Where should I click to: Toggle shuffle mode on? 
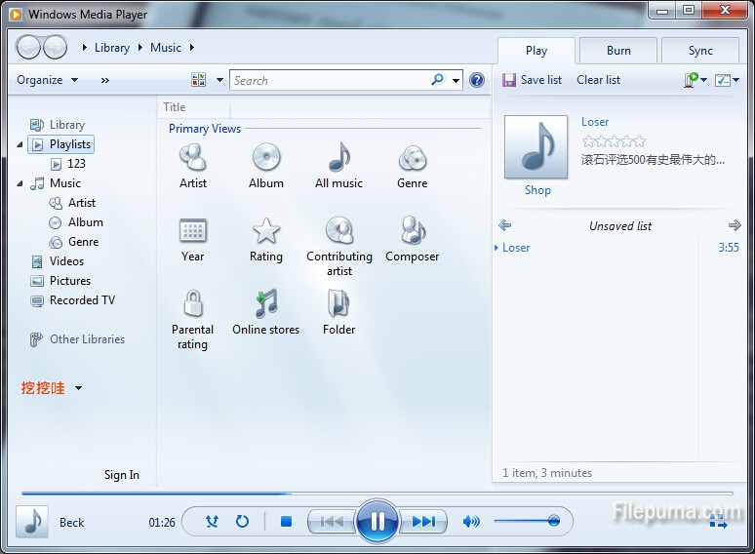212,522
